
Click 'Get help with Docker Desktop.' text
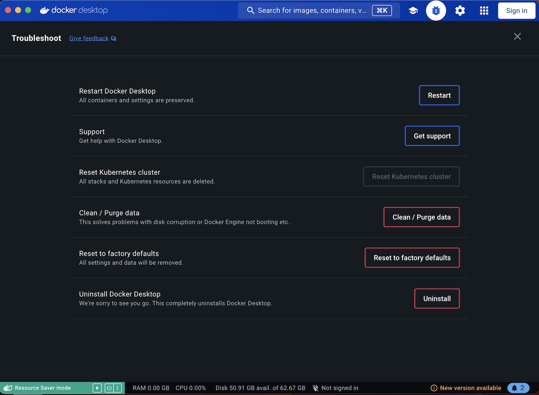(121, 141)
